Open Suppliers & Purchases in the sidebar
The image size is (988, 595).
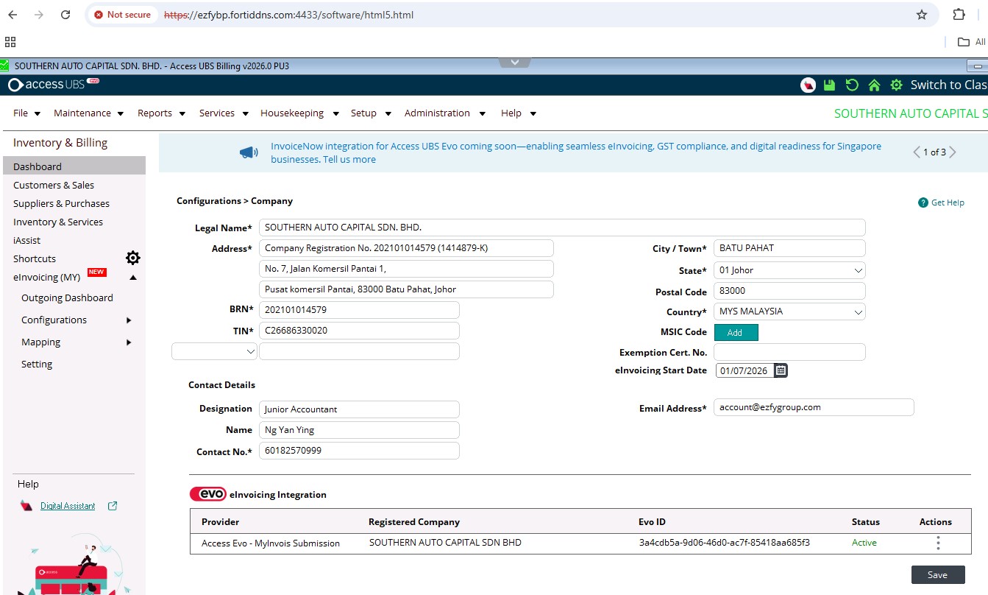coord(61,203)
